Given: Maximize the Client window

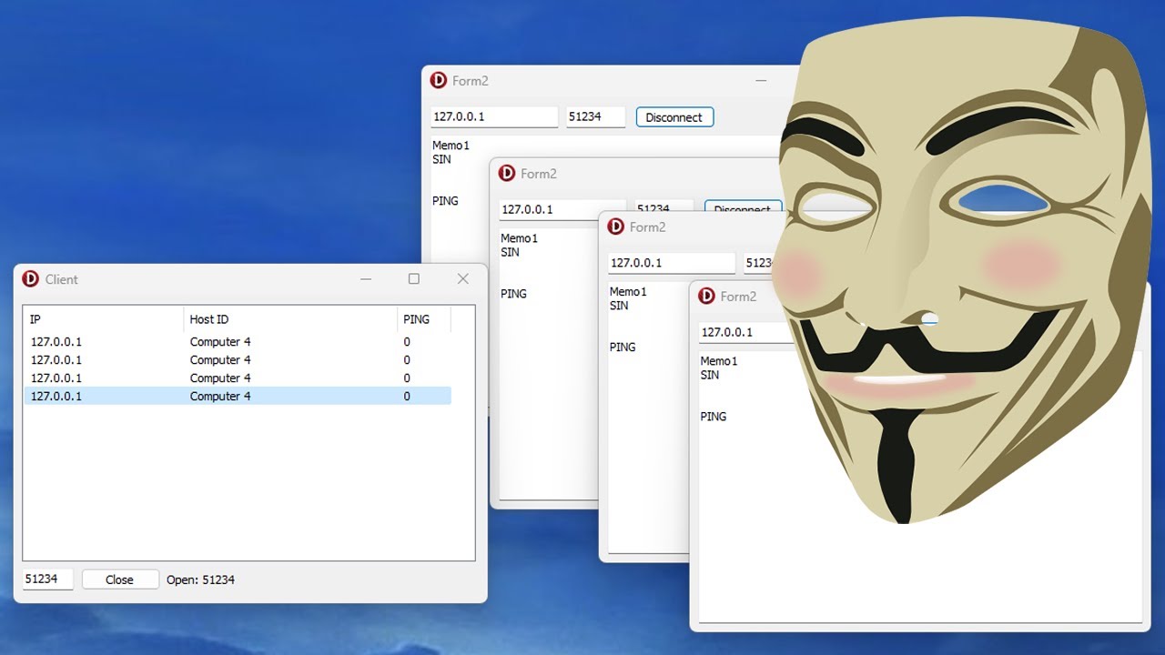Looking at the screenshot, I should 414,279.
